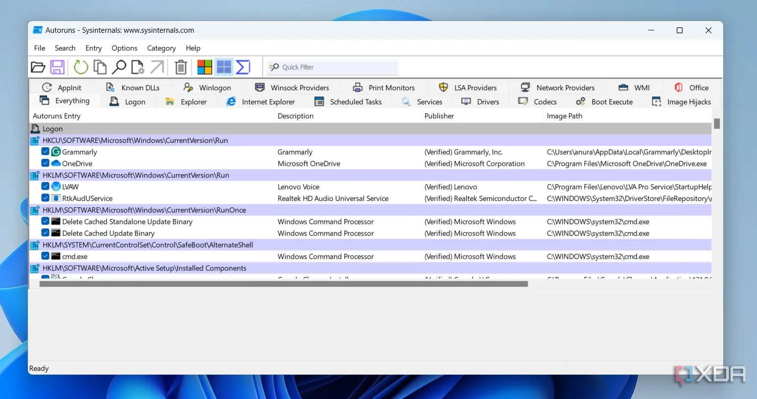Sort by the Image Path column header
Screen dimensions: 757x399
pos(627,116)
